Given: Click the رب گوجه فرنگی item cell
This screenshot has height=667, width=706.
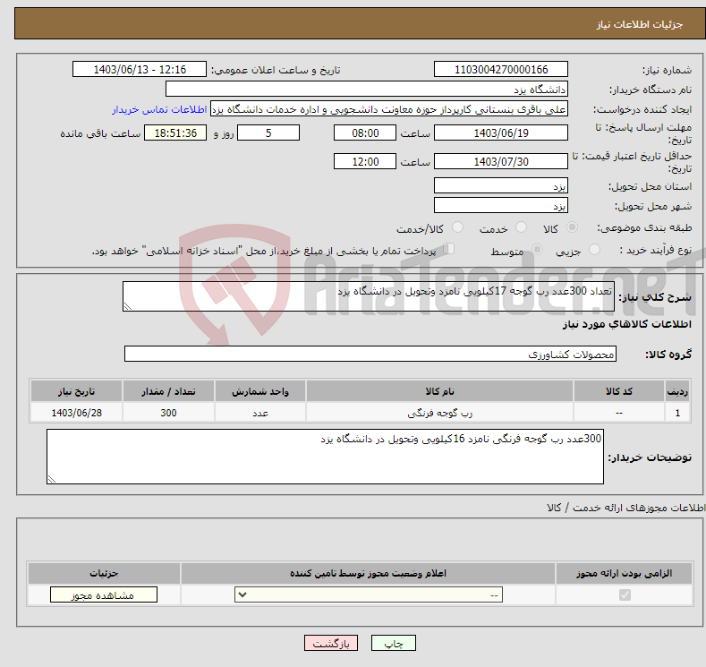Looking at the screenshot, I should [439, 413].
